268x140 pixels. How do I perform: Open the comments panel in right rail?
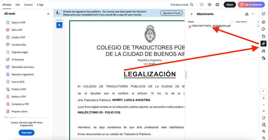coord(263,22)
